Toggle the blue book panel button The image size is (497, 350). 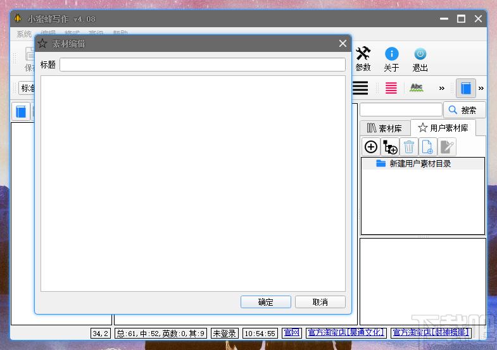pyautogui.click(x=466, y=88)
